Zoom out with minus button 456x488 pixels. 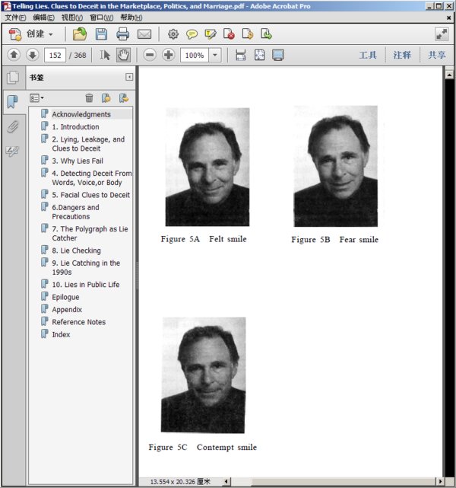[x=150, y=55]
